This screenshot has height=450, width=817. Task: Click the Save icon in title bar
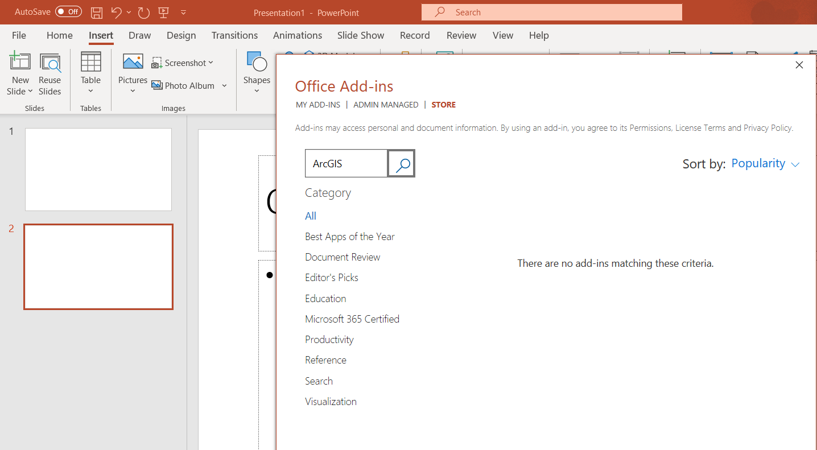[x=97, y=12]
